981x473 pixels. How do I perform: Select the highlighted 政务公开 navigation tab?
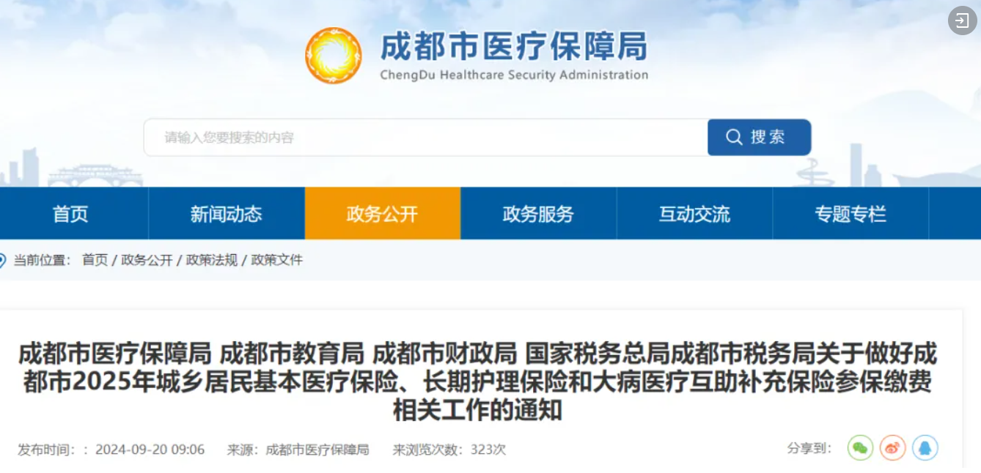tap(382, 214)
